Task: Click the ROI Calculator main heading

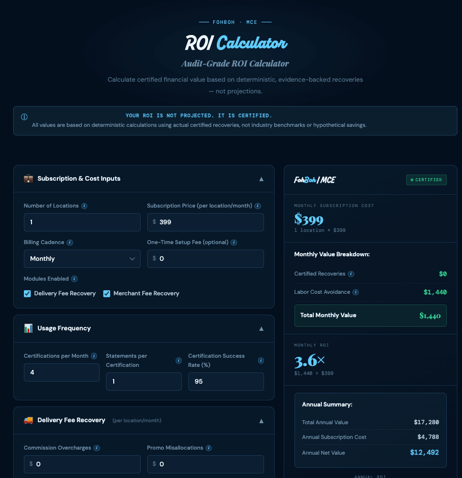Action: 237,43
